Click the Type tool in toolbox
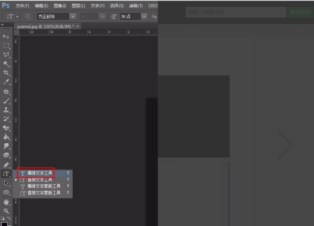The width and height of the screenshot is (314, 226). click(x=6, y=174)
